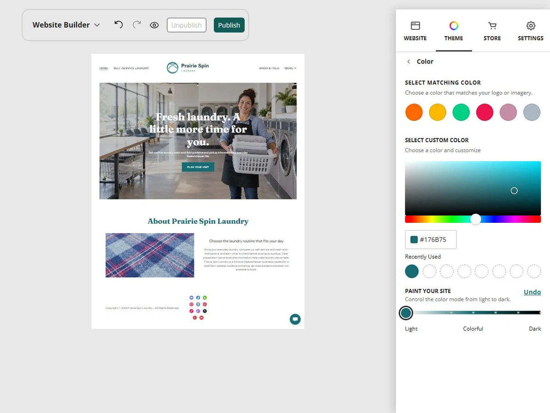The width and height of the screenshot is (550, 413).
Task: Click the Prairie Spin logo icon
Action: (172, 68)
